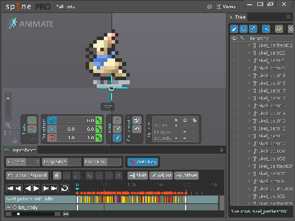Click the link icon left of Views
Screen dimensions: 295x221
pos(209,7)
